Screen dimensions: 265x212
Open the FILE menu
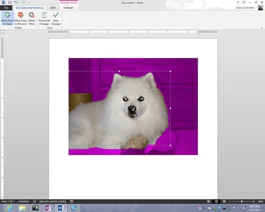pyautogui.click(x=6, y=8)
